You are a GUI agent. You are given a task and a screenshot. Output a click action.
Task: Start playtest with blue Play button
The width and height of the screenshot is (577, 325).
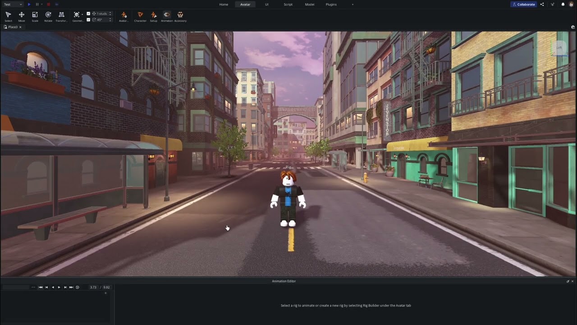click(x=29, y=4)
